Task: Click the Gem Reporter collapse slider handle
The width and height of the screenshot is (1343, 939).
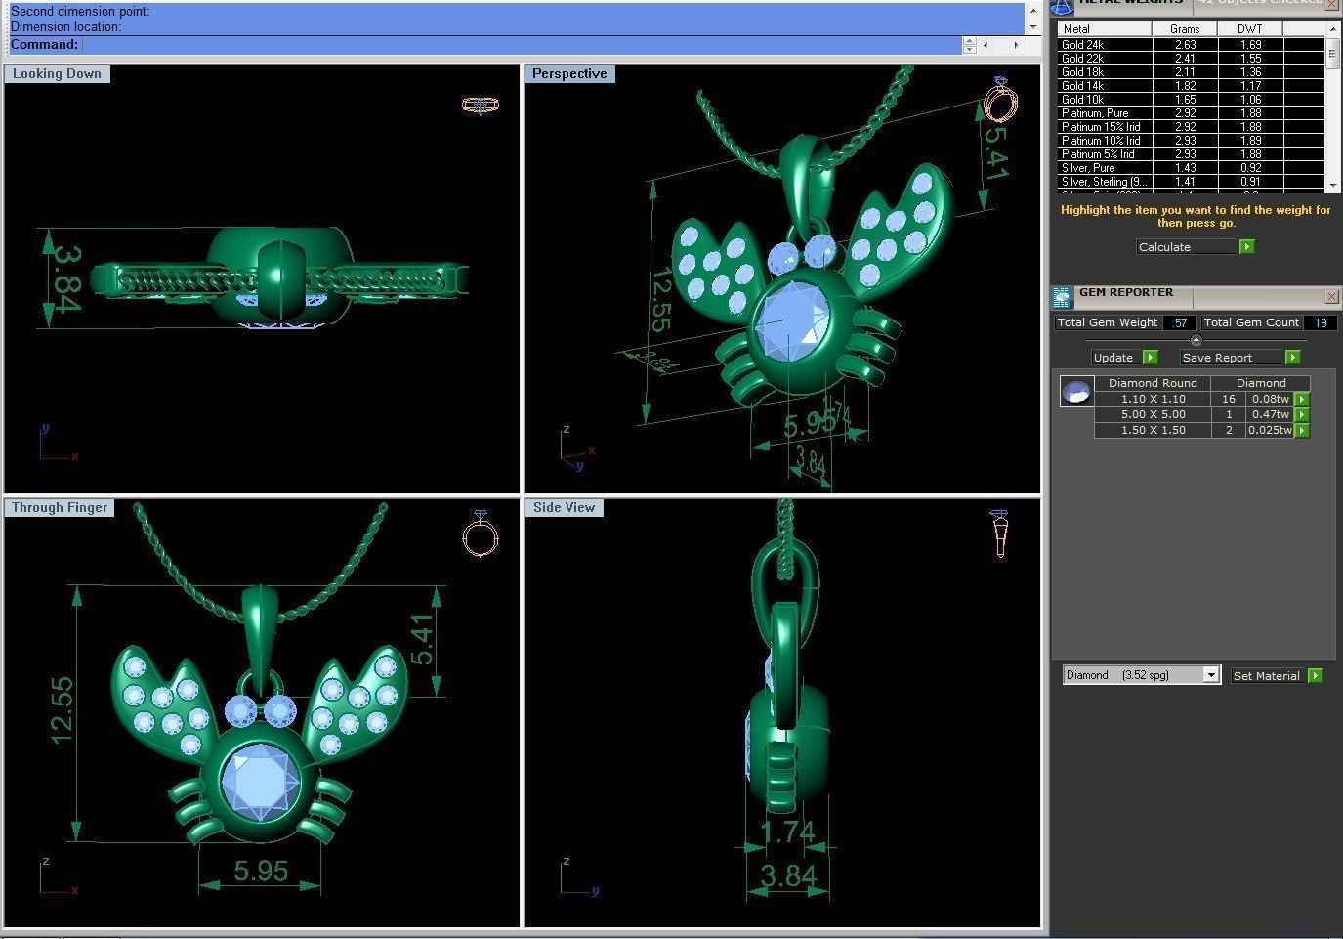Action: point(1196,340)
